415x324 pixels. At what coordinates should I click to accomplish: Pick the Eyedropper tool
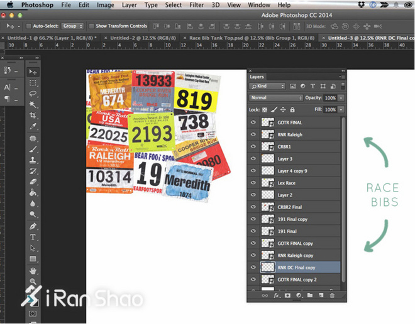tap(33, 127)
